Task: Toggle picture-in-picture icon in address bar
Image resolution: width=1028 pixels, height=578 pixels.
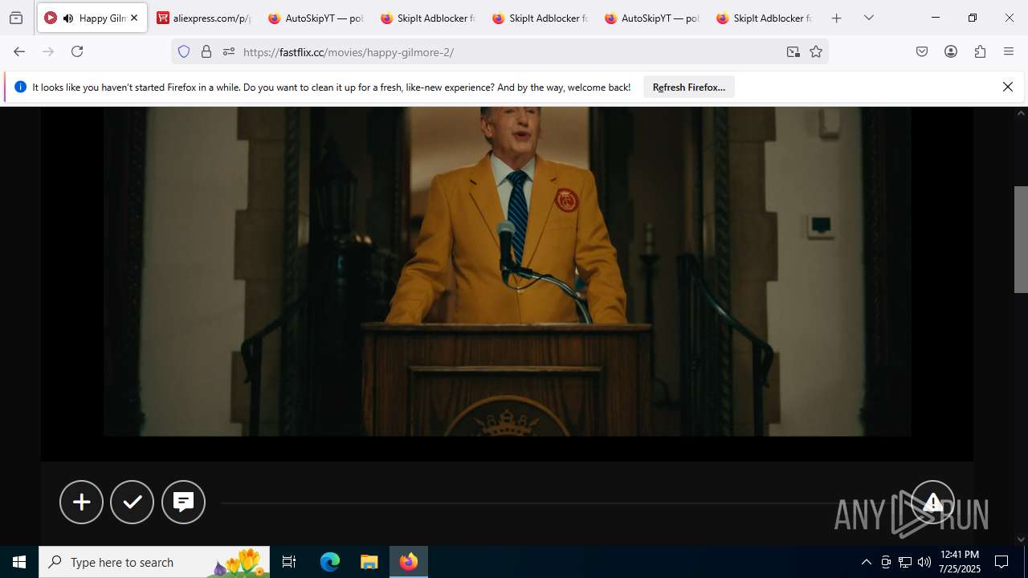Action: coord(793,51)
